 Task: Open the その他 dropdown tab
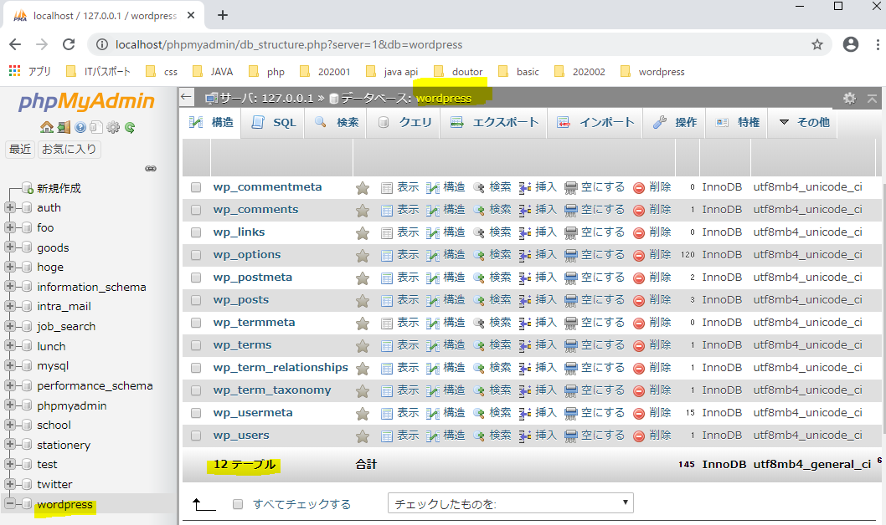804,122
